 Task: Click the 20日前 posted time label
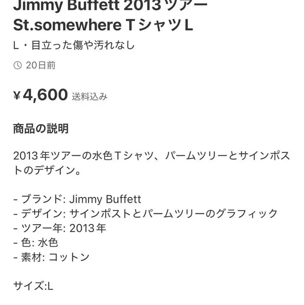(x=41, y=65)
